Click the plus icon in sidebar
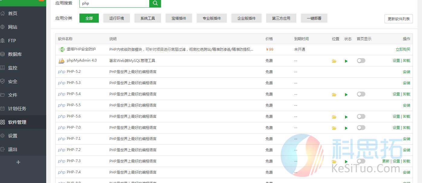Screen dimensions: 422x183 (18, 162)
